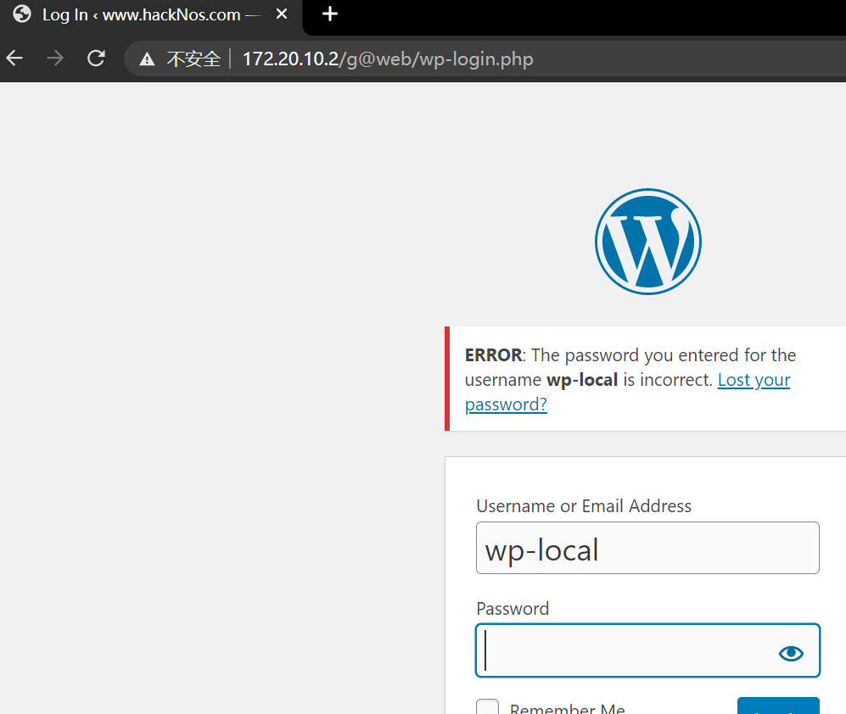Reload the page with refresh icon

pyautogui.click(x=96, y=58)
